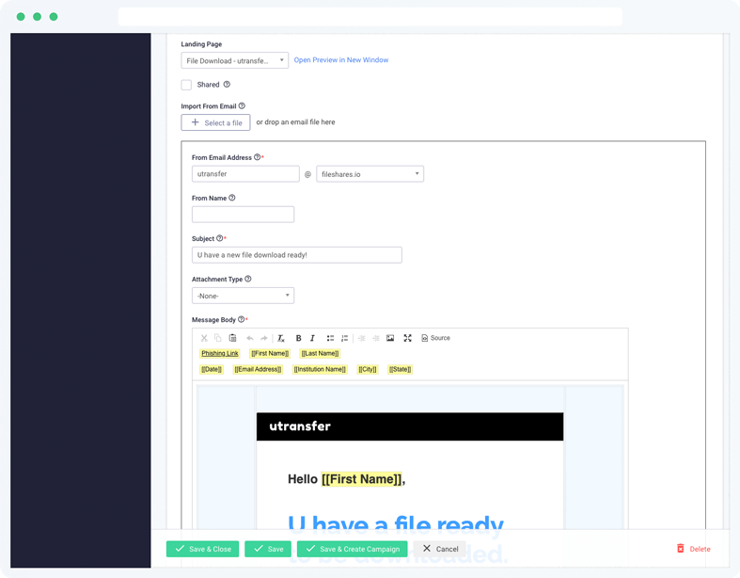Click Save & Create Campaign button
The height and width of the screenshot is (578, 740).
coord(353,549)
